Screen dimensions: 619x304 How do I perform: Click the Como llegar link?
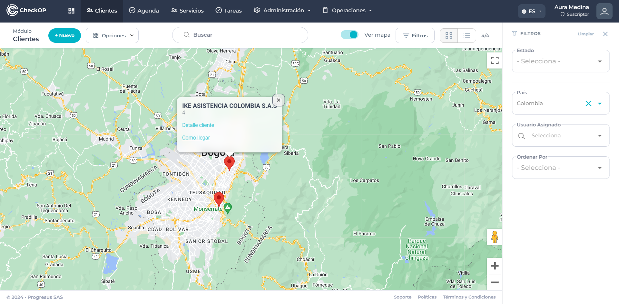tap(196, 138)
